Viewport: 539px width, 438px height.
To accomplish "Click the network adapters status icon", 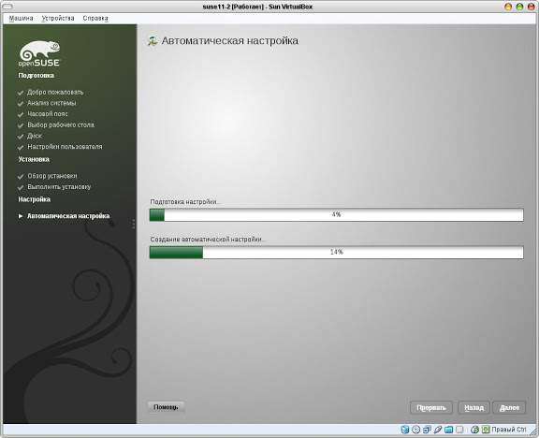I will (x=427, y=430).
